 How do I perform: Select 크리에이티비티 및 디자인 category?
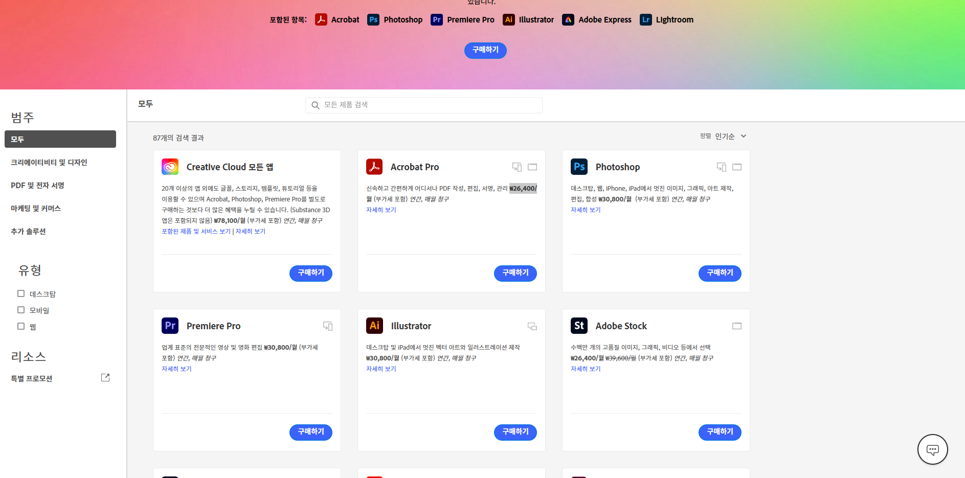(x=49, y=162)
